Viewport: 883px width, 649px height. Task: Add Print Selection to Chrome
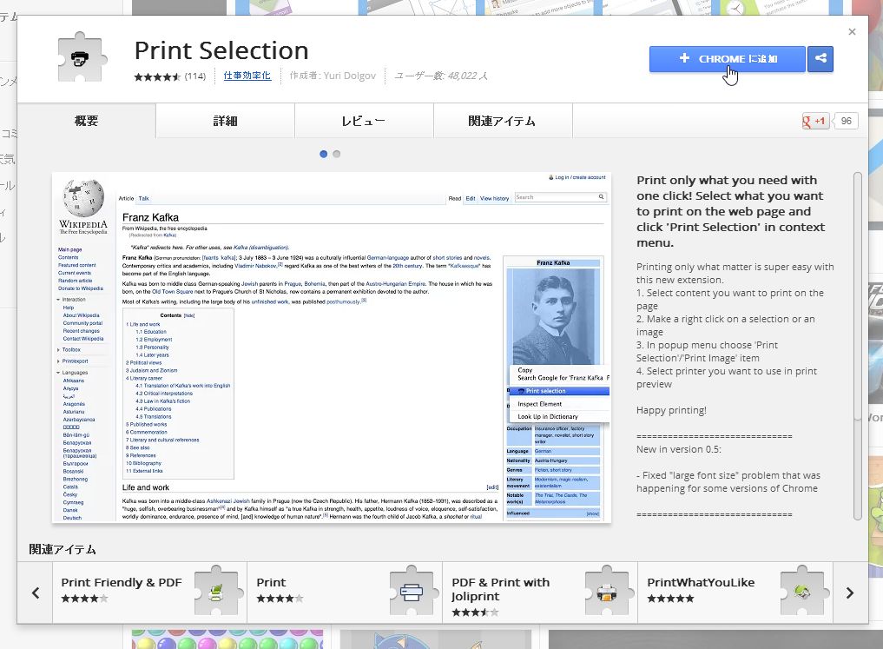tap(727, 58)
